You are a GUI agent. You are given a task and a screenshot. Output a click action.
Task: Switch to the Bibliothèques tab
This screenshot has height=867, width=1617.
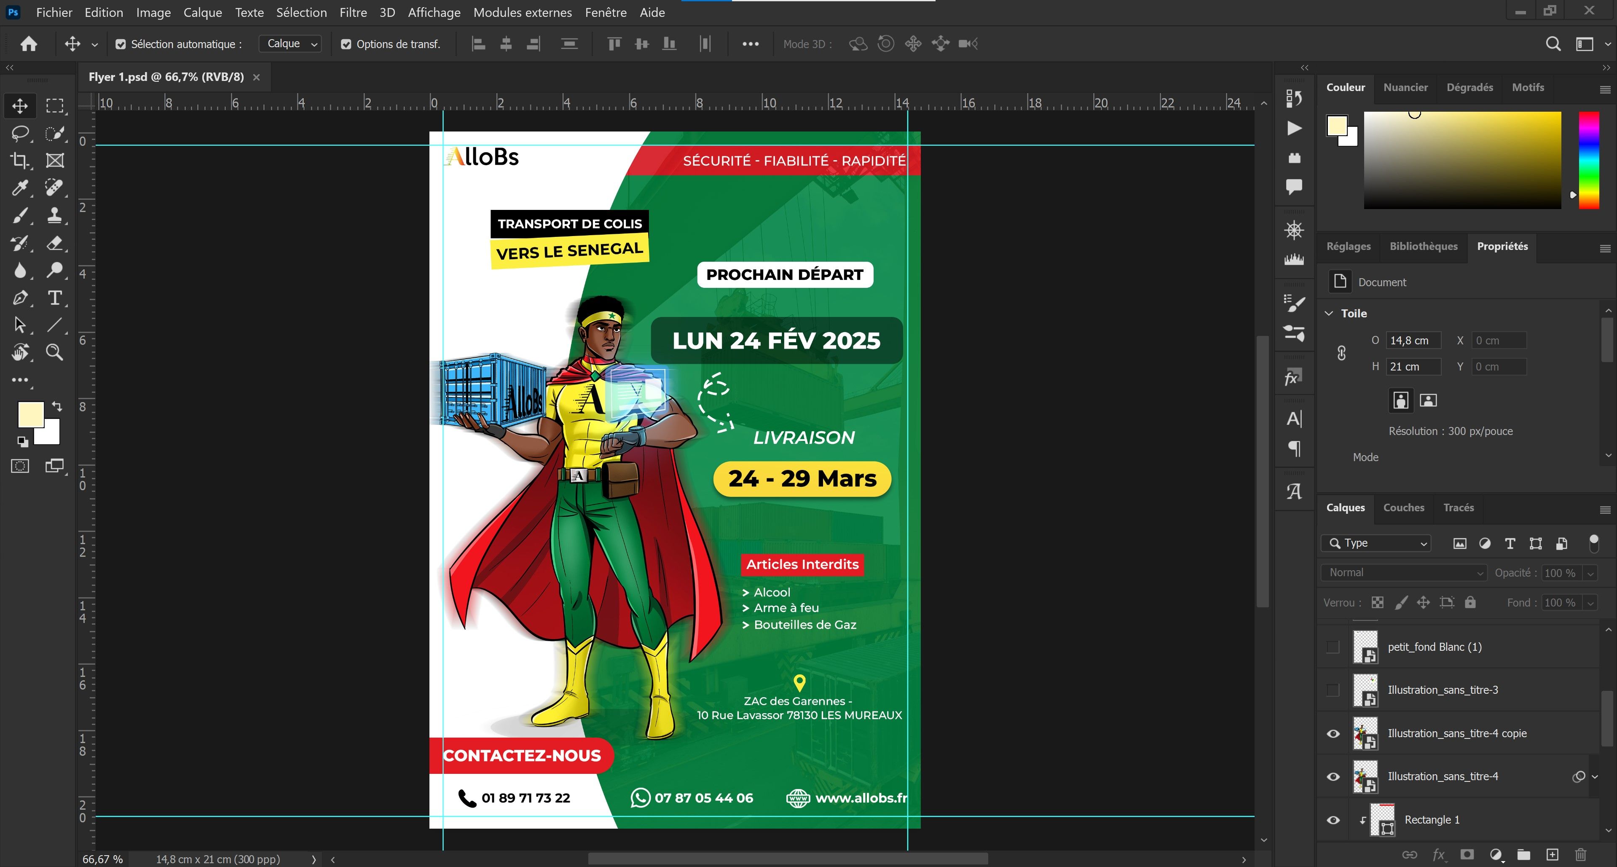click(1423, 246)
